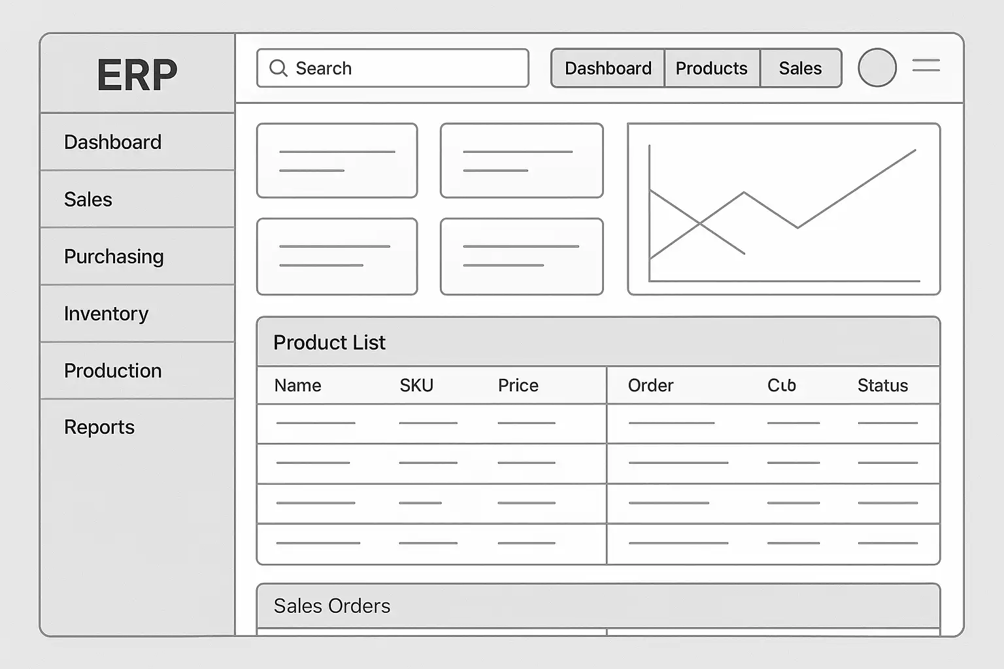
Task: Click the Sales Orders section header
Action: tap(332, 606)
